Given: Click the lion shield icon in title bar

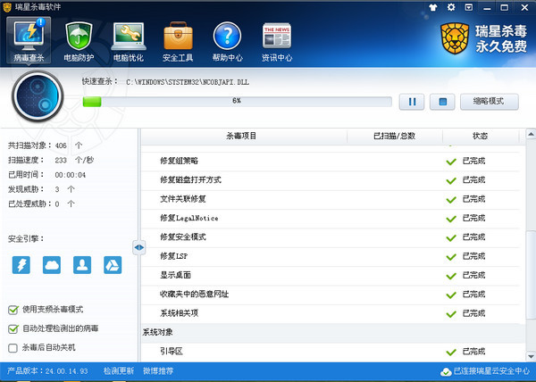Looking at the screenshot, I should pyautogui.click(x=7, y=7).
